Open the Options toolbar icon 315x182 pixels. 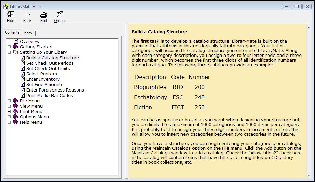coord(60,15)
